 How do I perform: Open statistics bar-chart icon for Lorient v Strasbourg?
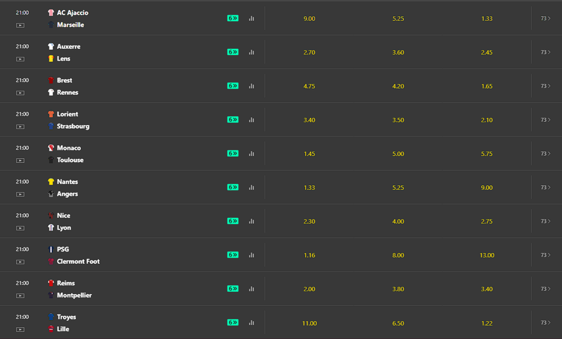[x=252, y=120]
